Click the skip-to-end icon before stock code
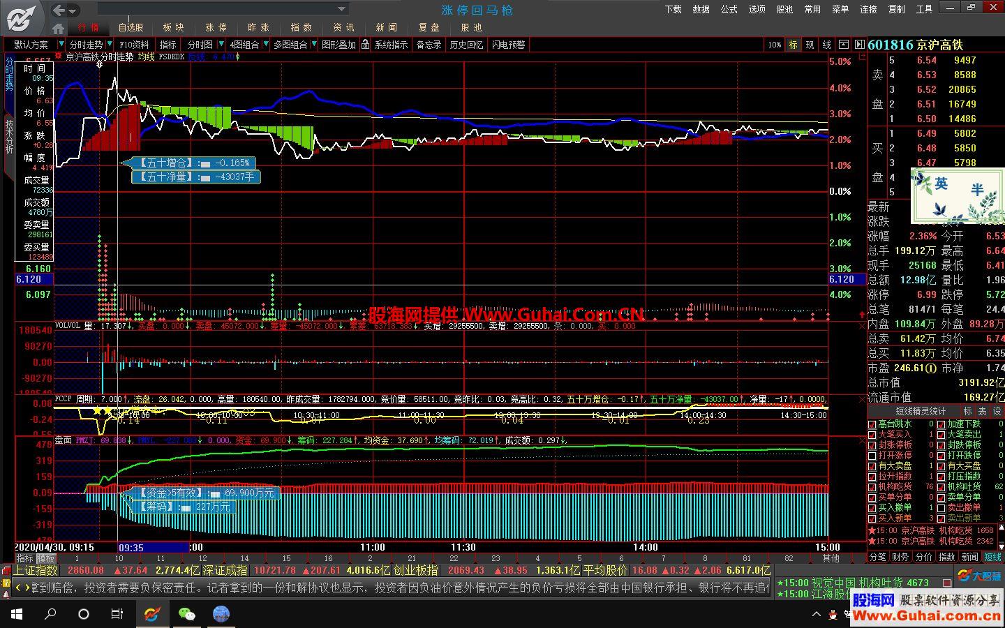The image size is (1005, 628). click(x=858, y=45)
